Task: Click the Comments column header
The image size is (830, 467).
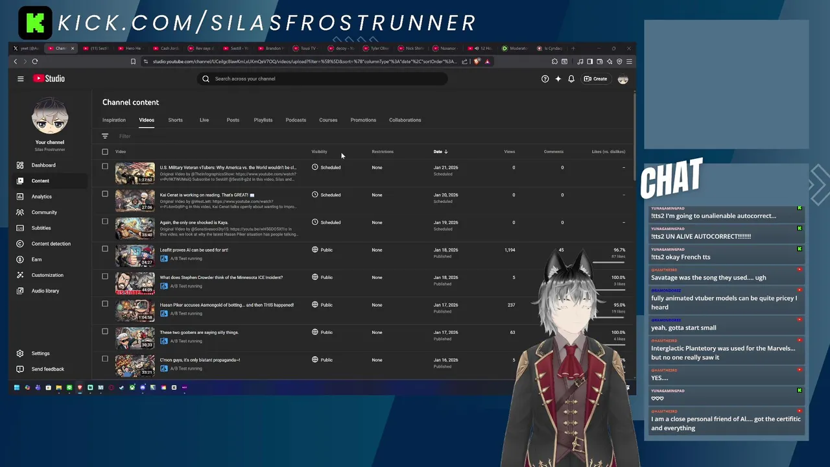Action: click(554, 152)
